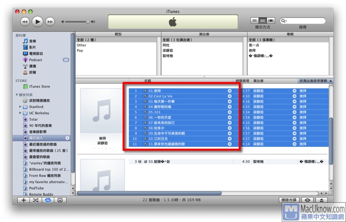346x222 pixels.
Task: Click the add playlist plus button
Action: coord(24,200)
